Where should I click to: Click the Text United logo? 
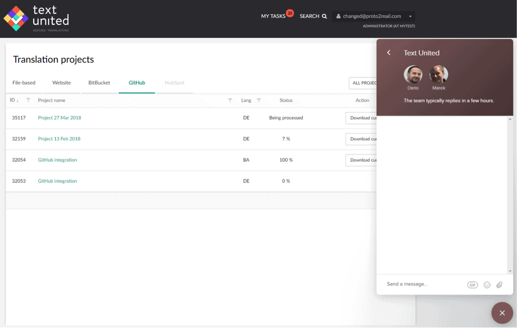36,18
